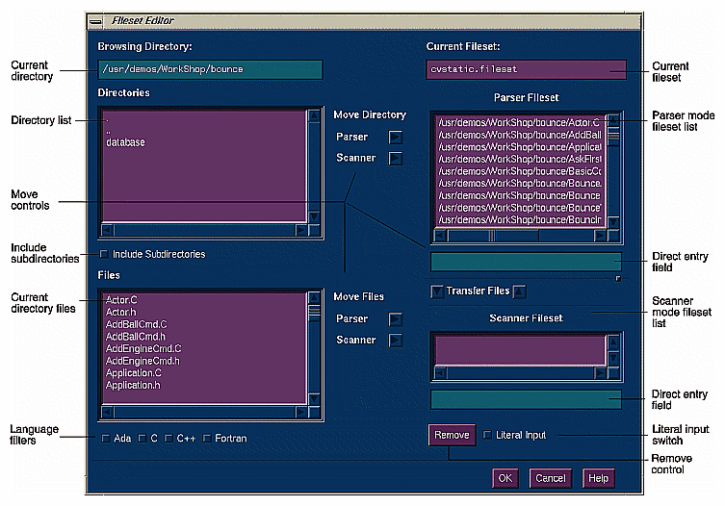
Task: Enable the Include Subdirectories checkbox
Action: click(x=104, y=254)
